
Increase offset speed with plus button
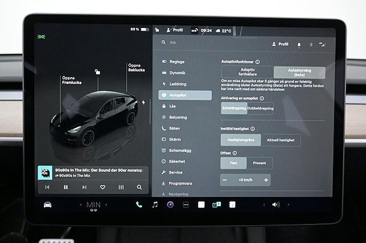click(x=266, y=180)
